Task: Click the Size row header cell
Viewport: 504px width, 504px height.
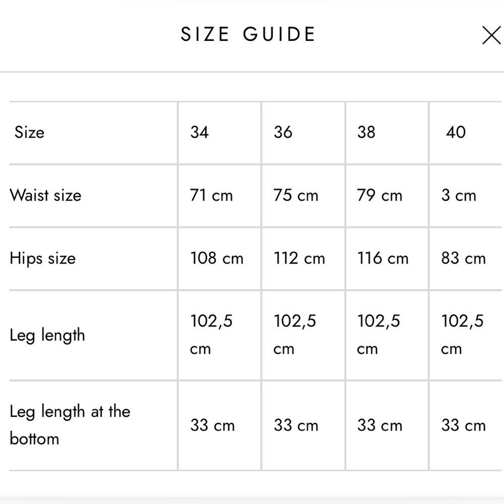Action: tap(29, 133)
